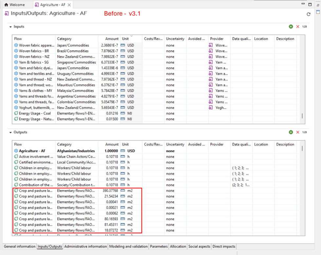
Task: Open provider icon for Woven fabrics - BR
Action: [x=211, y=51]
